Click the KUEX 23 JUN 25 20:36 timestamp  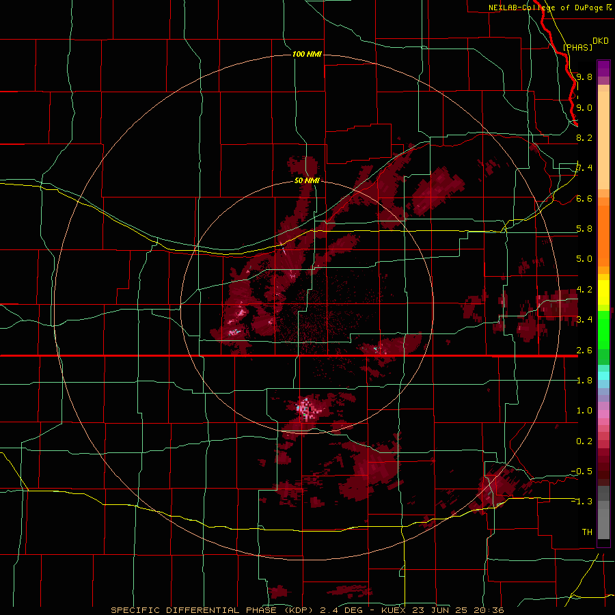tap(442, 610)
